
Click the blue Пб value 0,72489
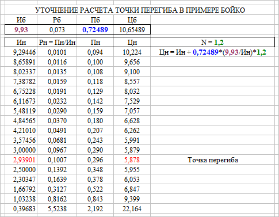95,29
